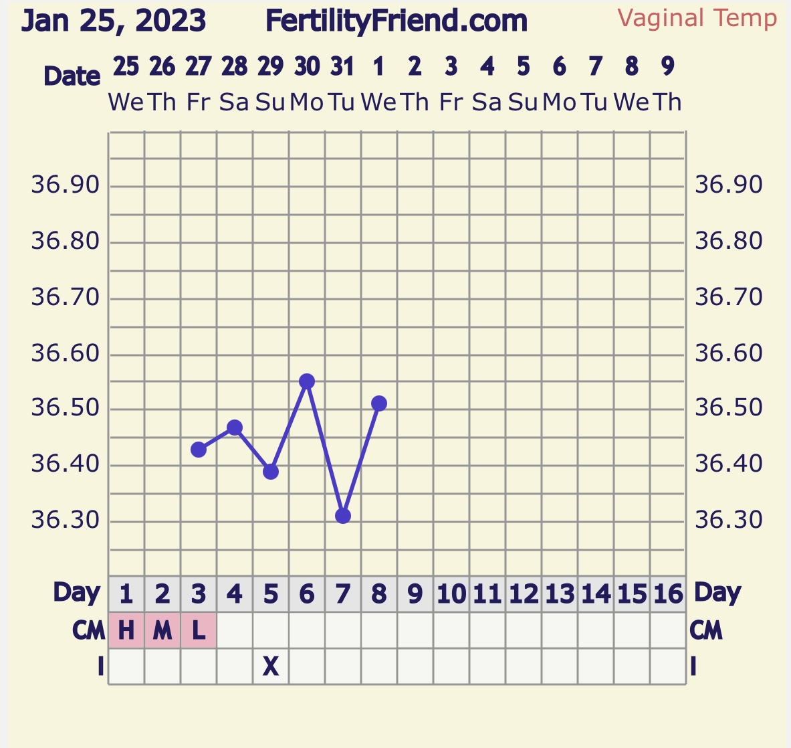Click the lowest temperature point on day 7

click(x=343, y=516)
